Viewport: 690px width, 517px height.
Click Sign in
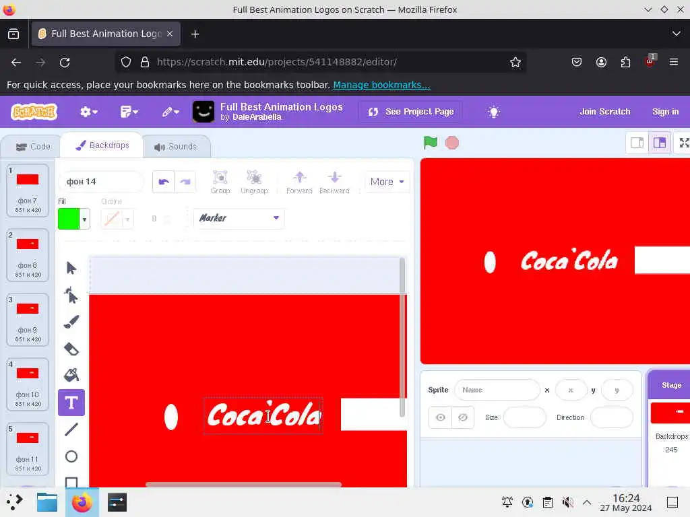(665, 112)
